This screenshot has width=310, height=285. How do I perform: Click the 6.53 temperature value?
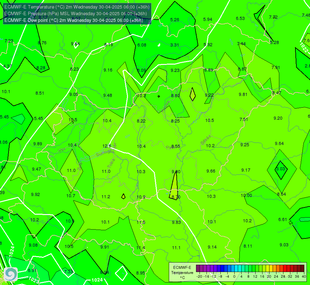(x=240, y=18)
